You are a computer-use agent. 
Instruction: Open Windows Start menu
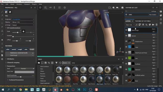tap(3, 90)
